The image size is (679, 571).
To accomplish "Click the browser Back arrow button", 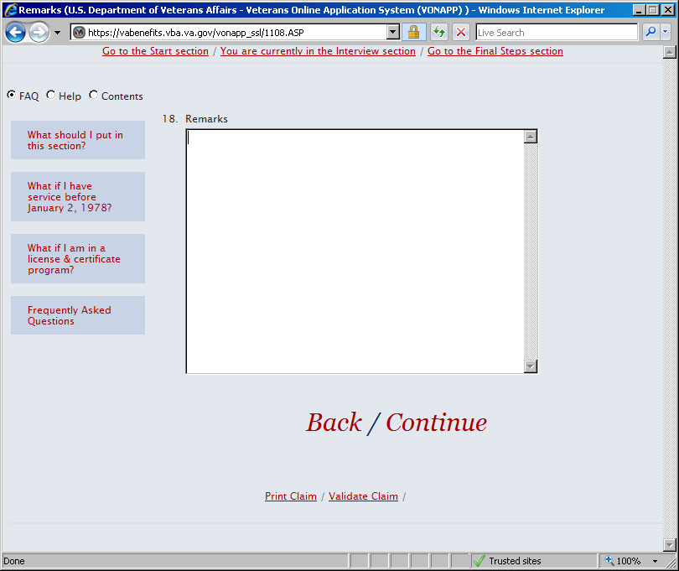I will [16, 33].
